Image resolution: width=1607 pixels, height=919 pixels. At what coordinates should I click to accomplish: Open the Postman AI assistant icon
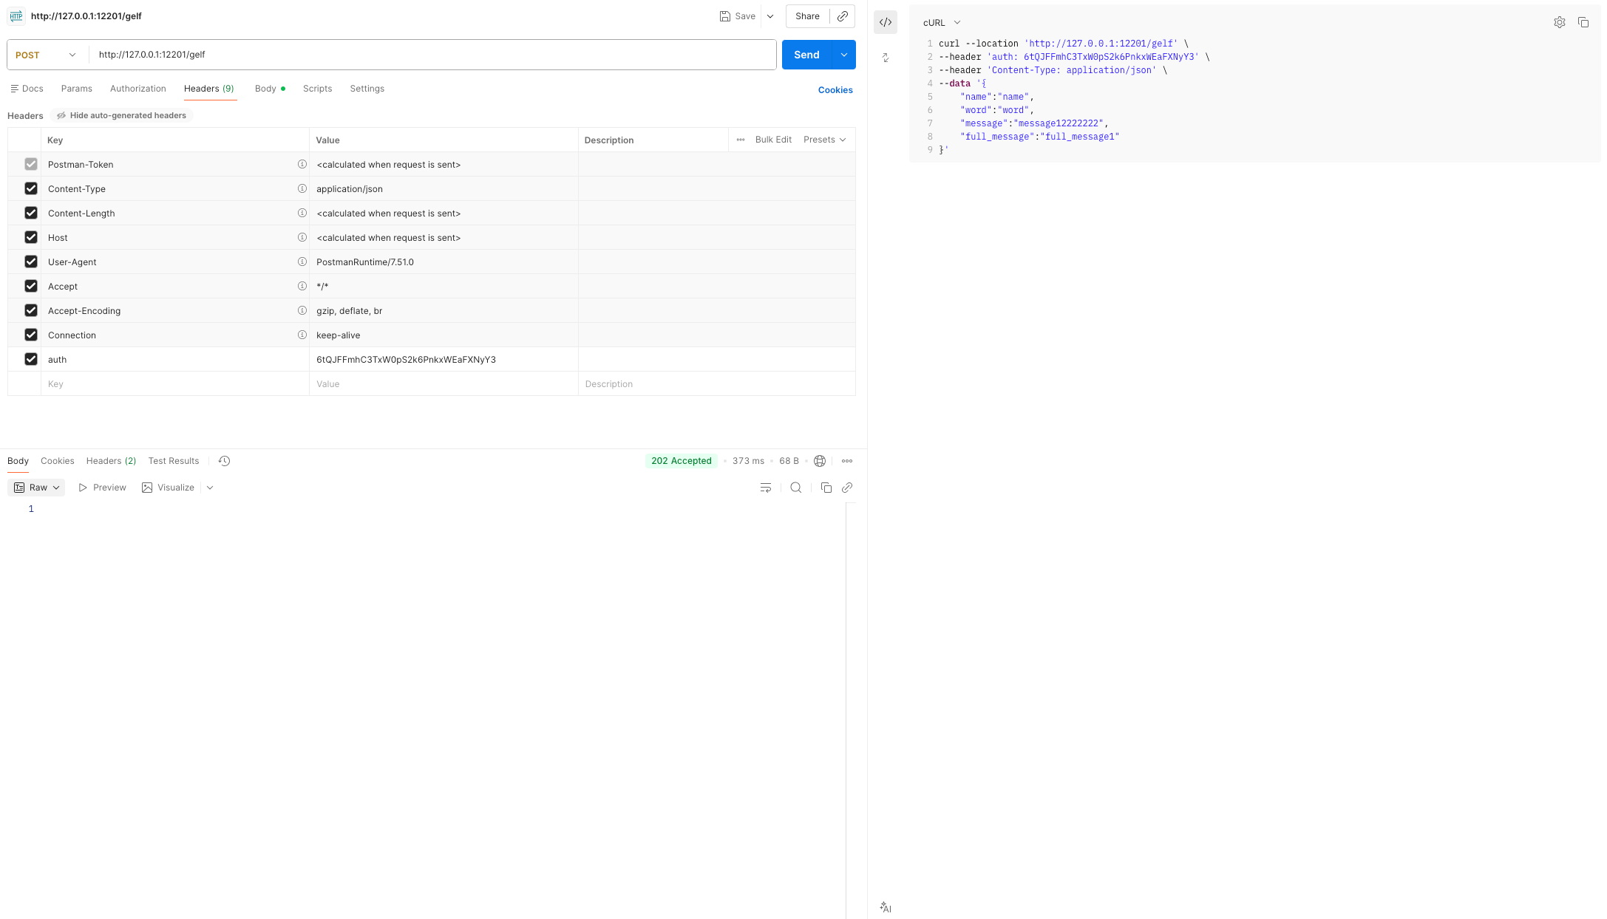[885, 907]
